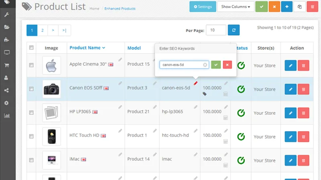The width and height of the screenshot is (321, 180).
Task: Cancel SEO keyword edit with red X button
Action: [227, 65]
